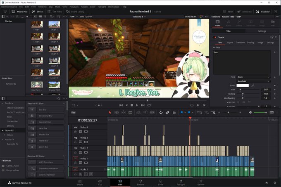This screenshot has height=187, width=281.
Task: Open the Playback menu
Action: click(74, 7)
